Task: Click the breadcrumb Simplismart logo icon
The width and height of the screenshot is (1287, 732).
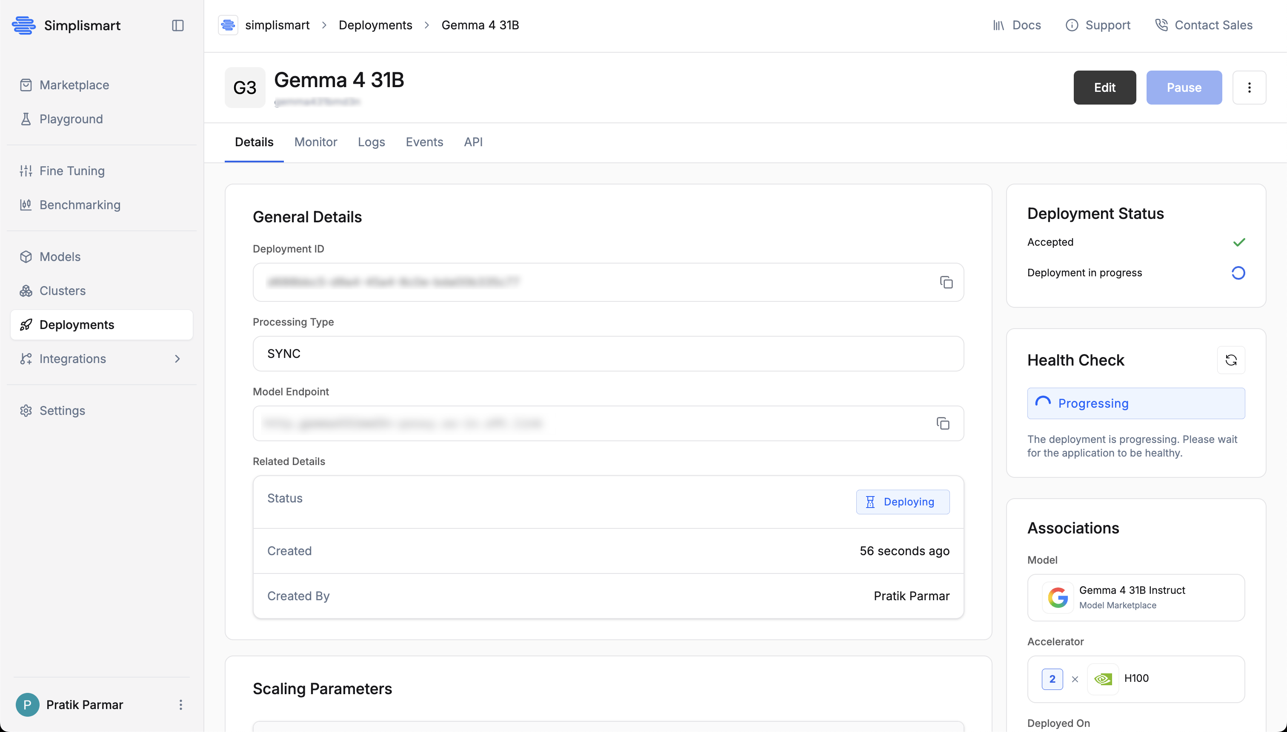Action: [228, 25]
